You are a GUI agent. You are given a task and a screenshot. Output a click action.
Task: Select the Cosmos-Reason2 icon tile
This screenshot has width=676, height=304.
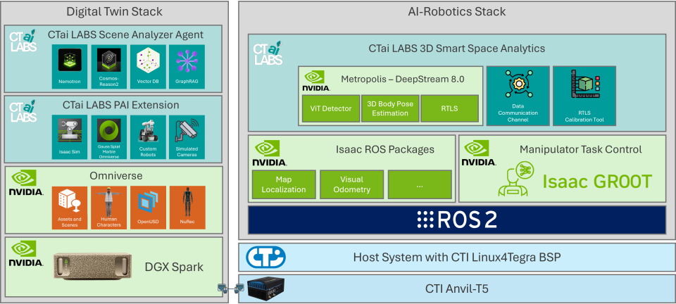coord(108,66)
